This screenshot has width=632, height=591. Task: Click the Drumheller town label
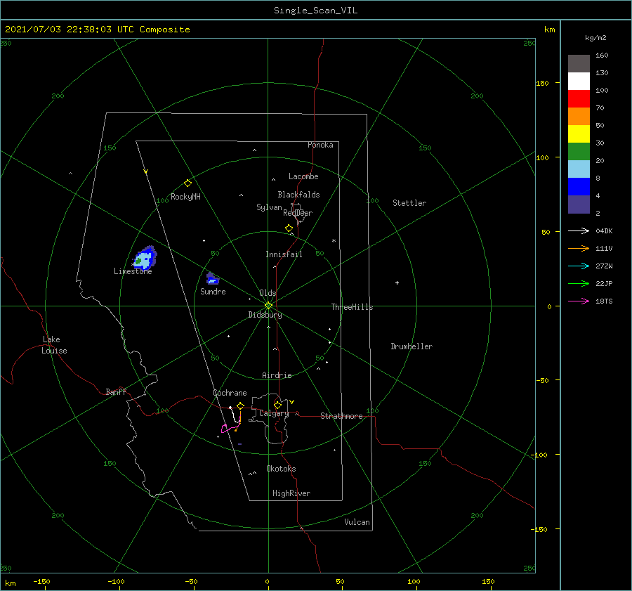point(412,346)
